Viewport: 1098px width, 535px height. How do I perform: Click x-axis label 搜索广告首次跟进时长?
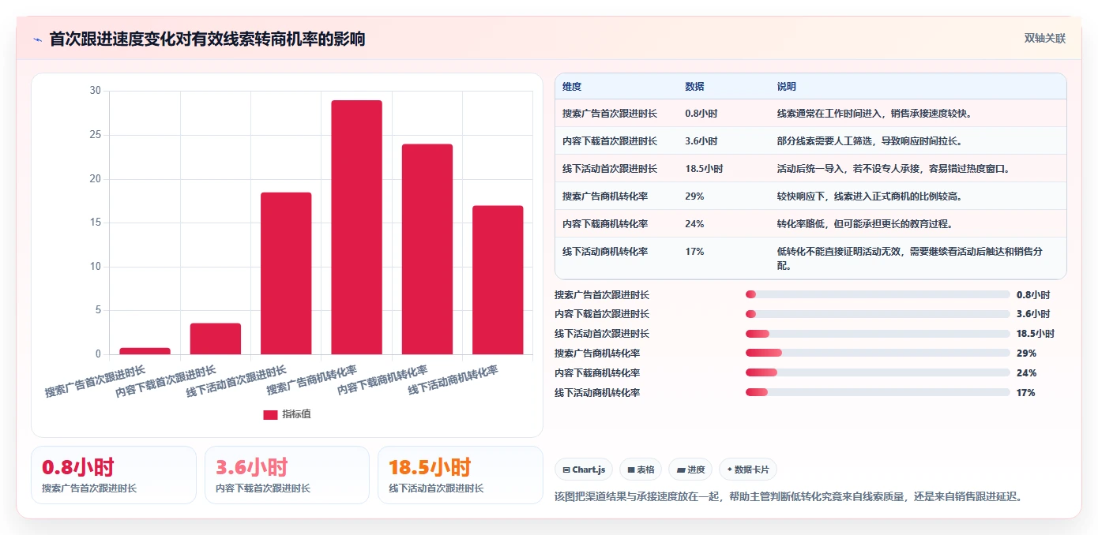tap(95, 381)
